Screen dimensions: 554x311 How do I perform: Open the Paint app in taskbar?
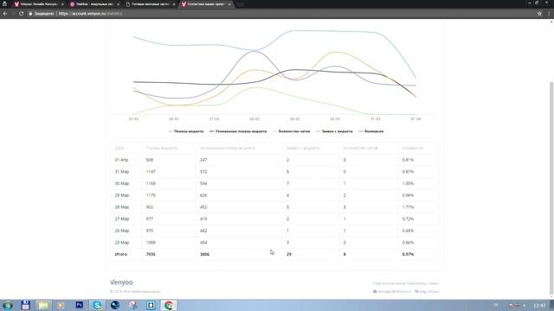click(x=132, y=305)
